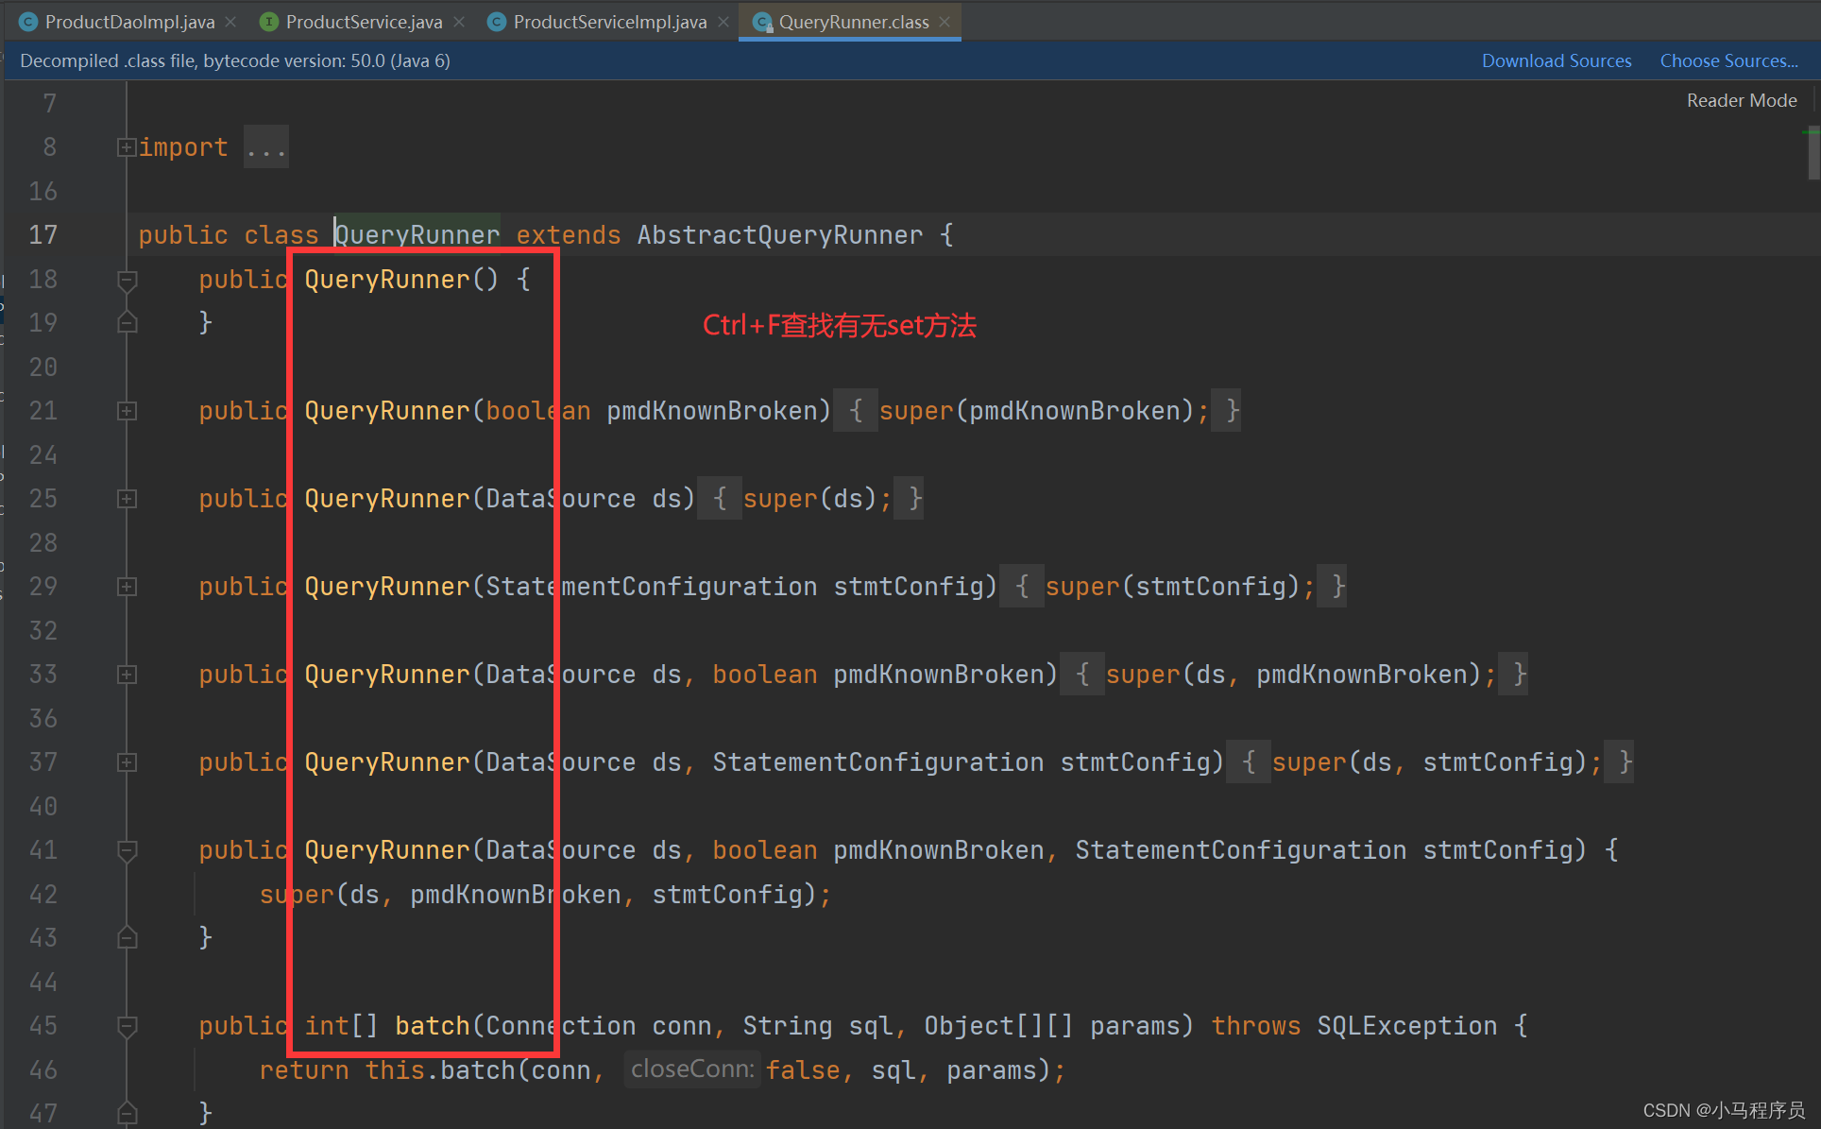Expand the QueryRunner(DataSource ds) constructor fold
The height and width of the screenshot is (1129, 1821).
(x=127, y=499)
